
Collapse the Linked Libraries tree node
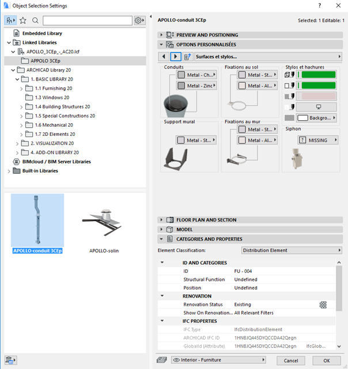click(x=9, y=42)
